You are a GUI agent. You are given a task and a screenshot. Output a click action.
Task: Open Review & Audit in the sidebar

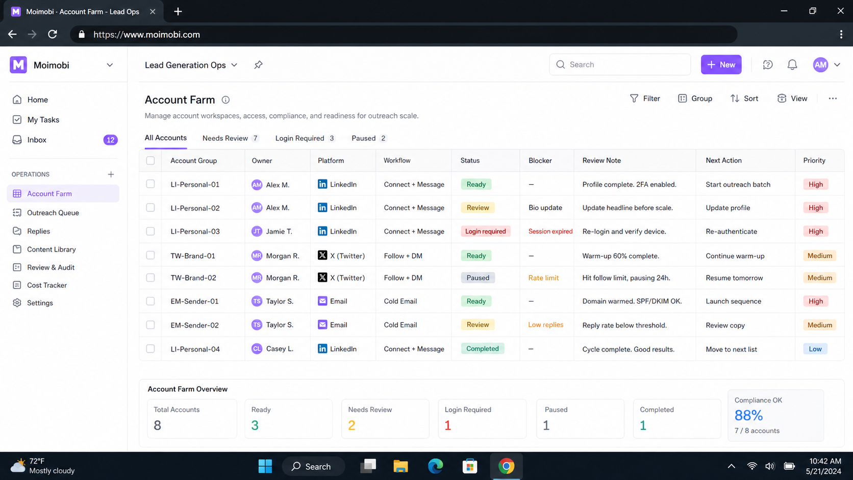(51, 267)
